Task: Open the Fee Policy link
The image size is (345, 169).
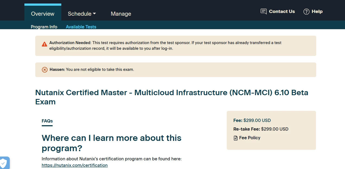Action: point(250,138)
